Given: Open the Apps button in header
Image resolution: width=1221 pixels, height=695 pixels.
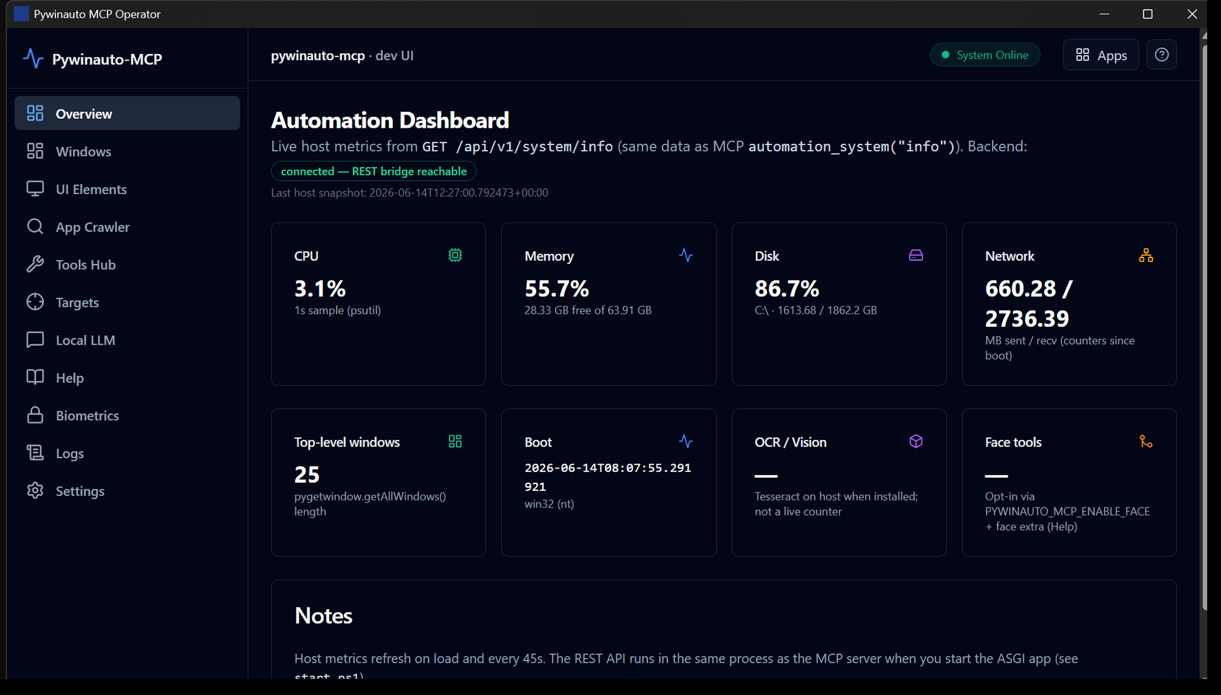Looking at the screenshot, I should [1101, 55].
